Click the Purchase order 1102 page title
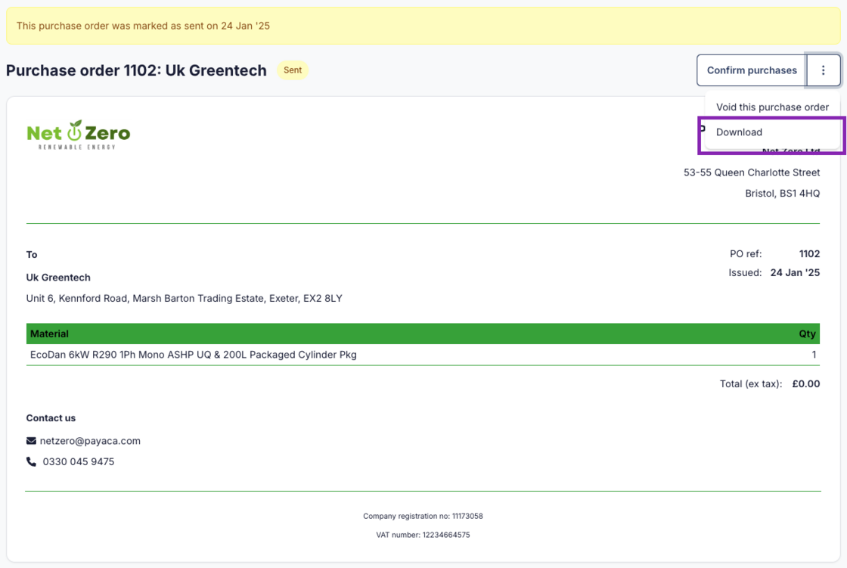The width and height of the screenshot is (847, 568). coord(136,70)
